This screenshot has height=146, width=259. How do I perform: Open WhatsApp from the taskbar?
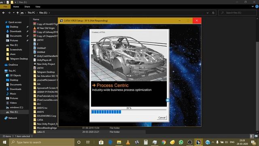(181, 142)
